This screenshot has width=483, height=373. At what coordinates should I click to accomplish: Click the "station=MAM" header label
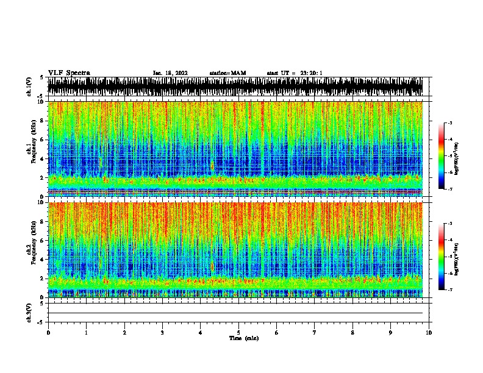pos(227,73)
